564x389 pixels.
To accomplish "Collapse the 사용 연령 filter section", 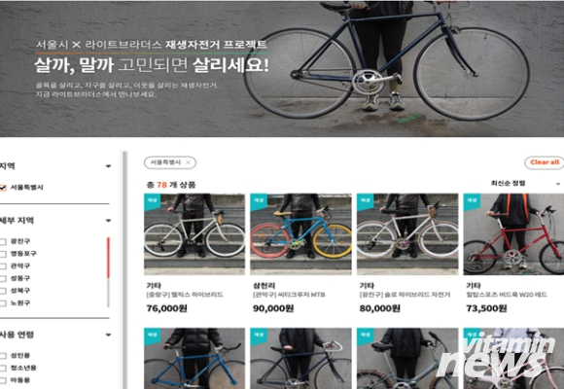I will 108,335.
